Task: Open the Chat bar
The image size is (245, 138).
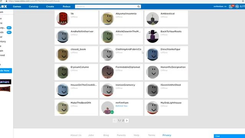Action: point(229,136)
